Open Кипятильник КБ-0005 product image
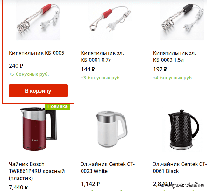The image size is (207, 191). click(x=38, y=20)
